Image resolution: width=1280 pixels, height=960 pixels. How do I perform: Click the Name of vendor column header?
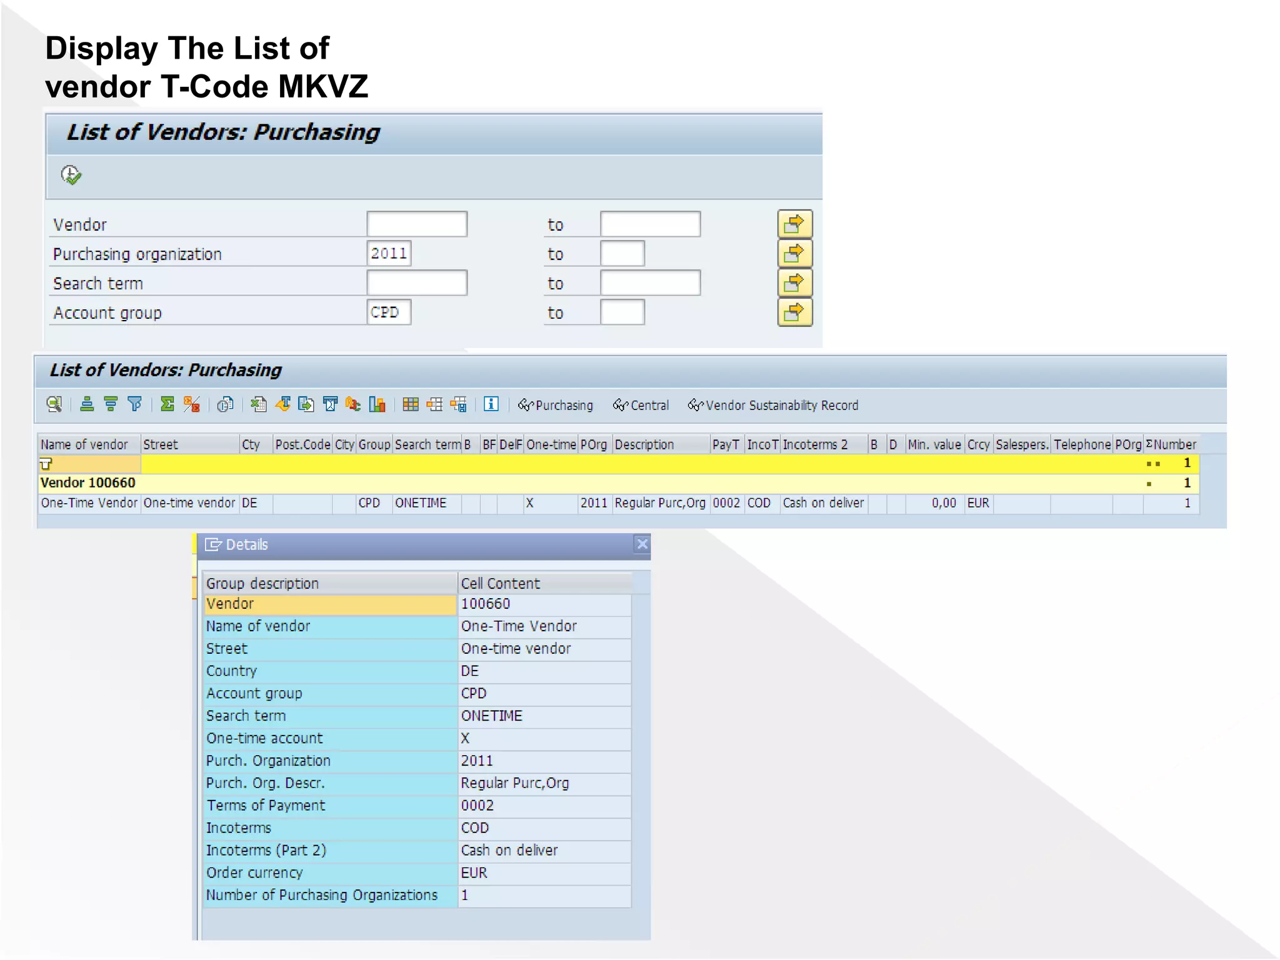tap(89, 444)
